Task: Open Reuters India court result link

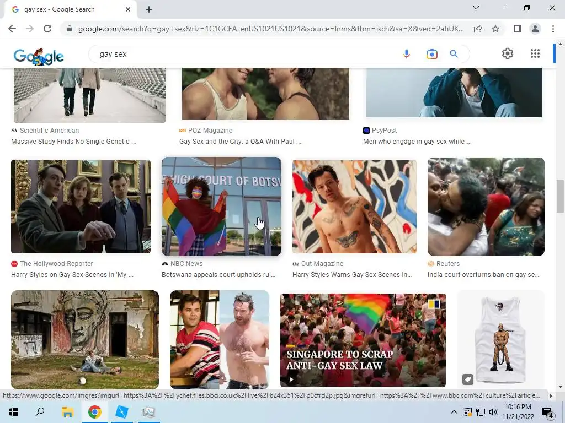Action: click(x=483, y=275)
